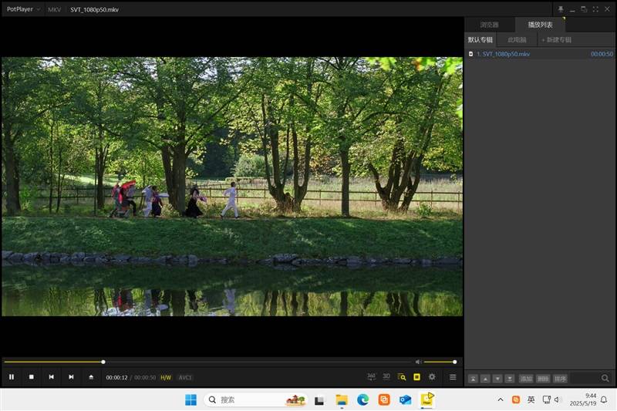The width and height of the screenshot is (617, 411).
Task: Show hidden tray icons chevron in taskbar
Action: pos(501,399)
